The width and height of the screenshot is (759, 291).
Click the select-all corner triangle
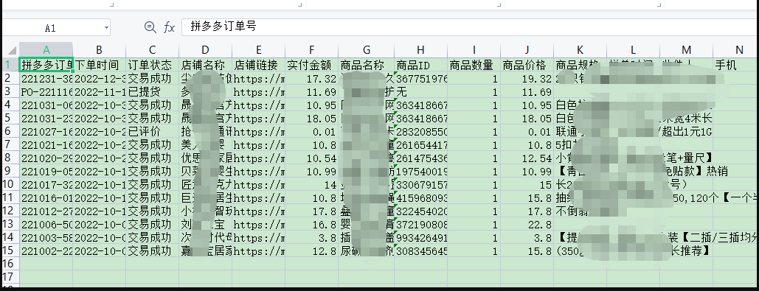click(x=11, y=50)
